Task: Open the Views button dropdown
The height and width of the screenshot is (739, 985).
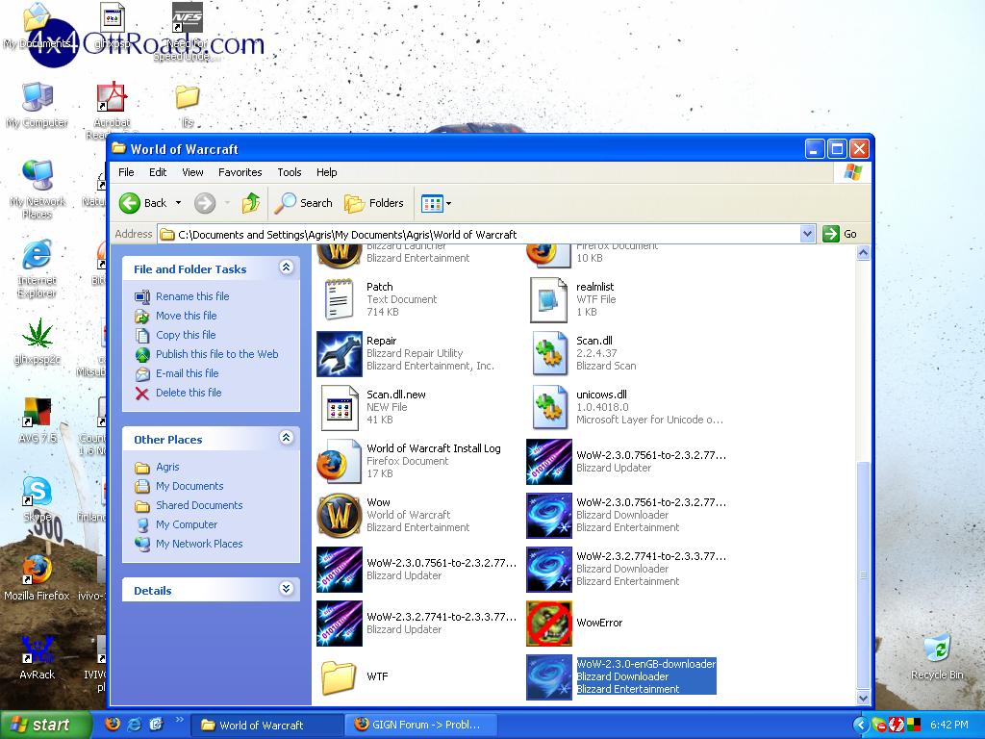Action: tap(436, 203)
